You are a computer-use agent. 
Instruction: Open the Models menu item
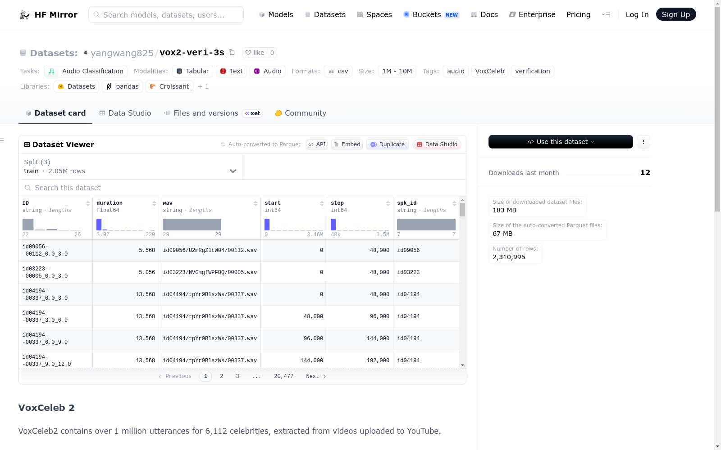point(276,14)
